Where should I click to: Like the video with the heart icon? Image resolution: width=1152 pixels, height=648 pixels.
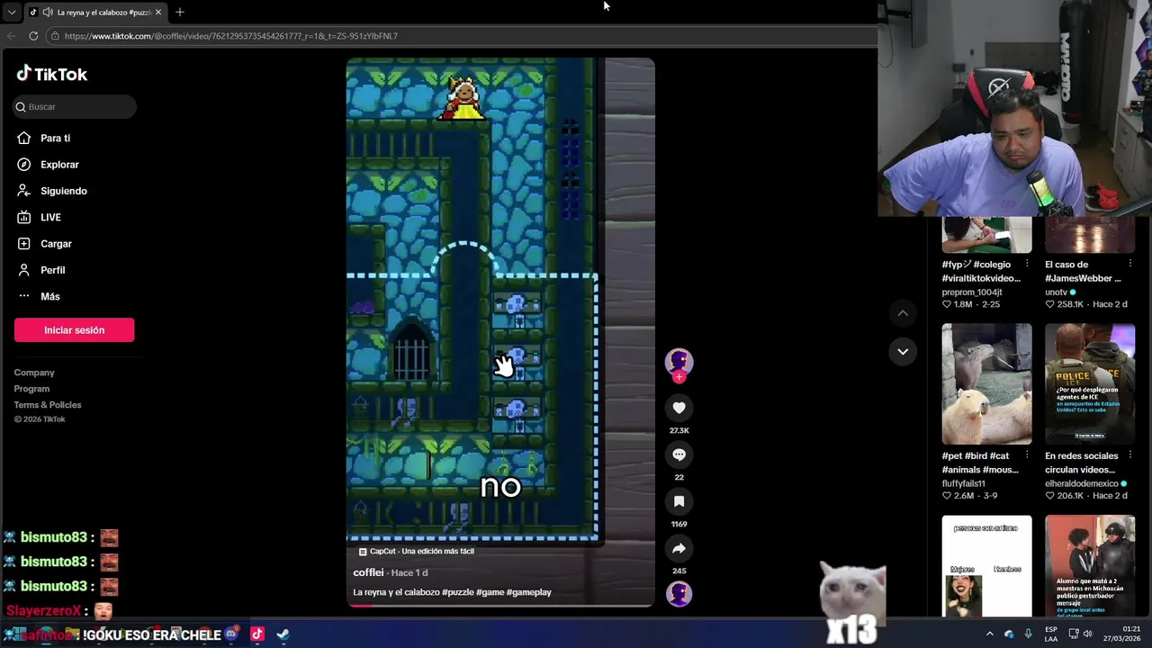tap(679, 408)
